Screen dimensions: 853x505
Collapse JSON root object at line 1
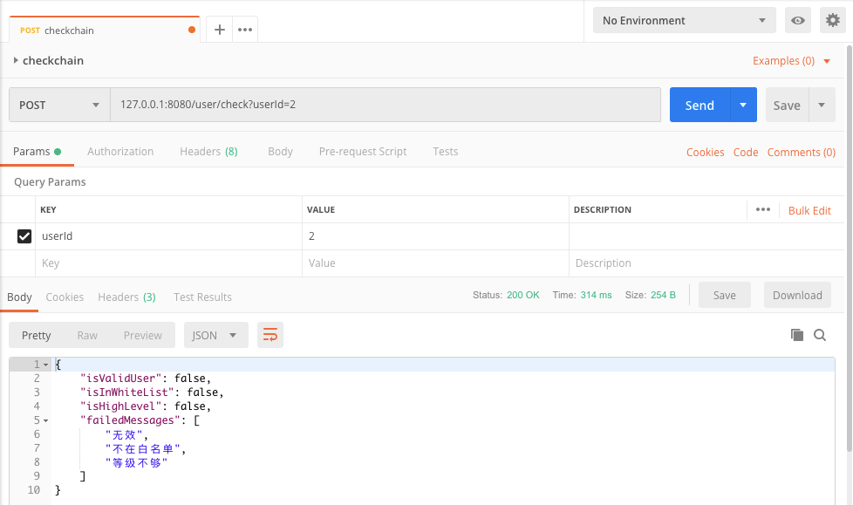(45, 365)
